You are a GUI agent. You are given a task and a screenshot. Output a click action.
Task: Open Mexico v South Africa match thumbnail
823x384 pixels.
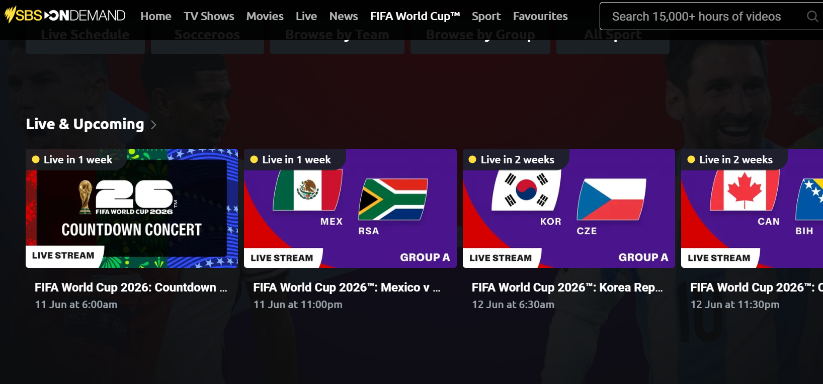350,208
